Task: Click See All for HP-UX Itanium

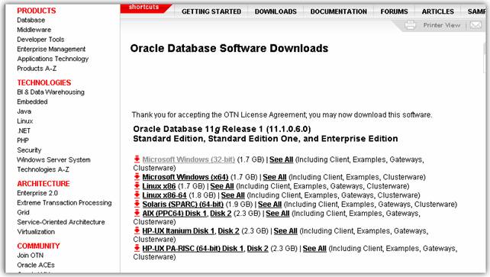Action: (x=285, y=230)
